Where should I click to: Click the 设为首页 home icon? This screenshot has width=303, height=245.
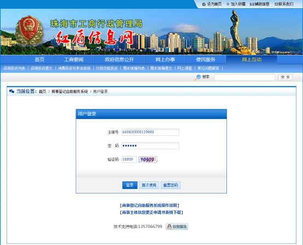203,4
